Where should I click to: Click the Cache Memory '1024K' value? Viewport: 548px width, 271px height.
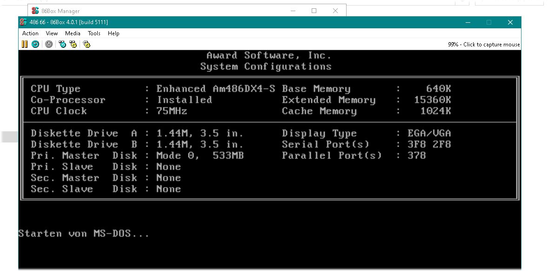click(435, 111)
